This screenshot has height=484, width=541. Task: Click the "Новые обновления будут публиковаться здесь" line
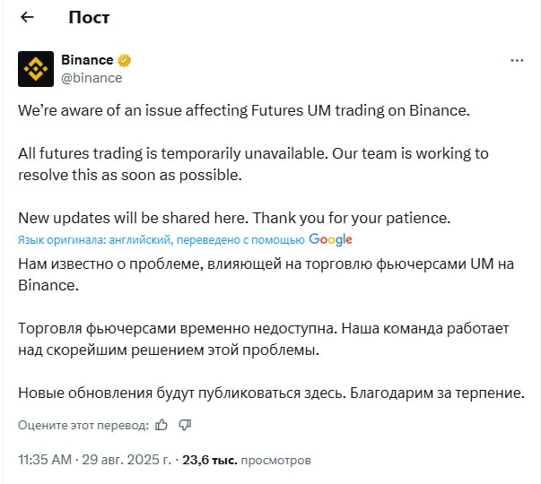point(269,393)
